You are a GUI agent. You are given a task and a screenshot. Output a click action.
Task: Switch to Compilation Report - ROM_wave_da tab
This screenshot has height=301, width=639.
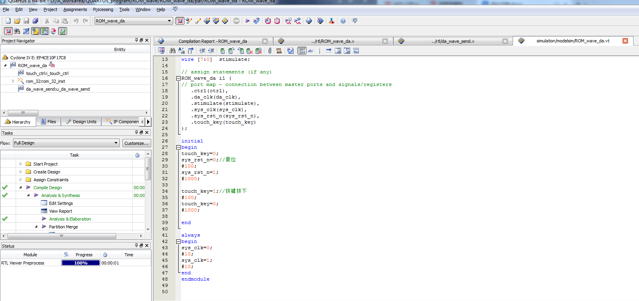tap(212, 41)
